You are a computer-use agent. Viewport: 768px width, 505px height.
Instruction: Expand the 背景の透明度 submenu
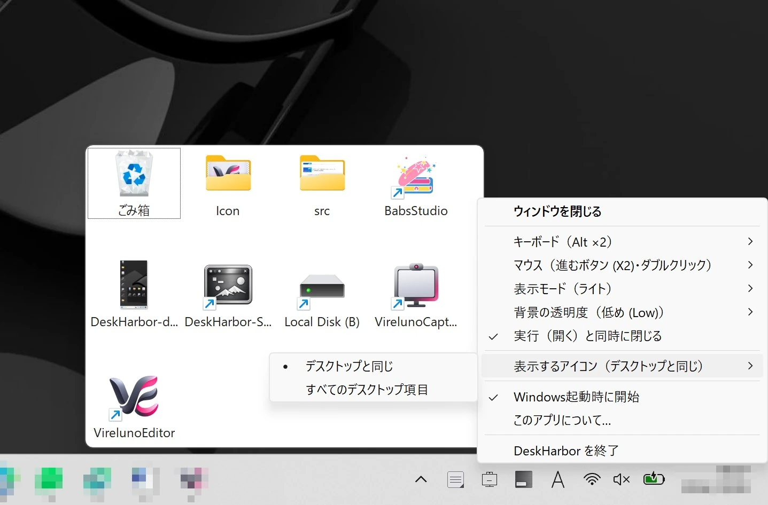tap(622, 312)
